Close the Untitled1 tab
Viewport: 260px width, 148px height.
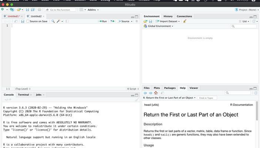22,16
